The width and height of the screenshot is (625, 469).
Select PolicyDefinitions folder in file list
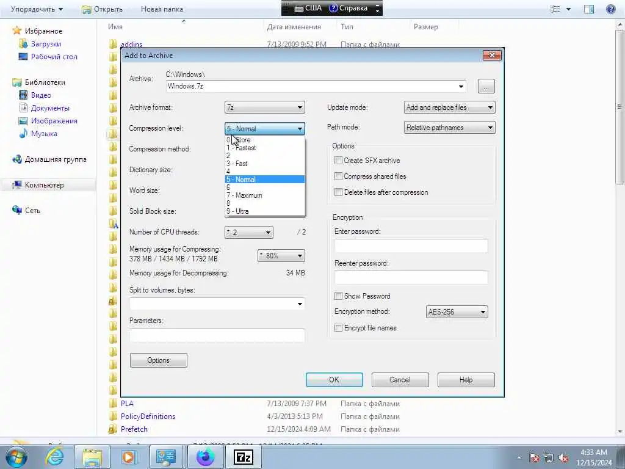coord(148,416)
